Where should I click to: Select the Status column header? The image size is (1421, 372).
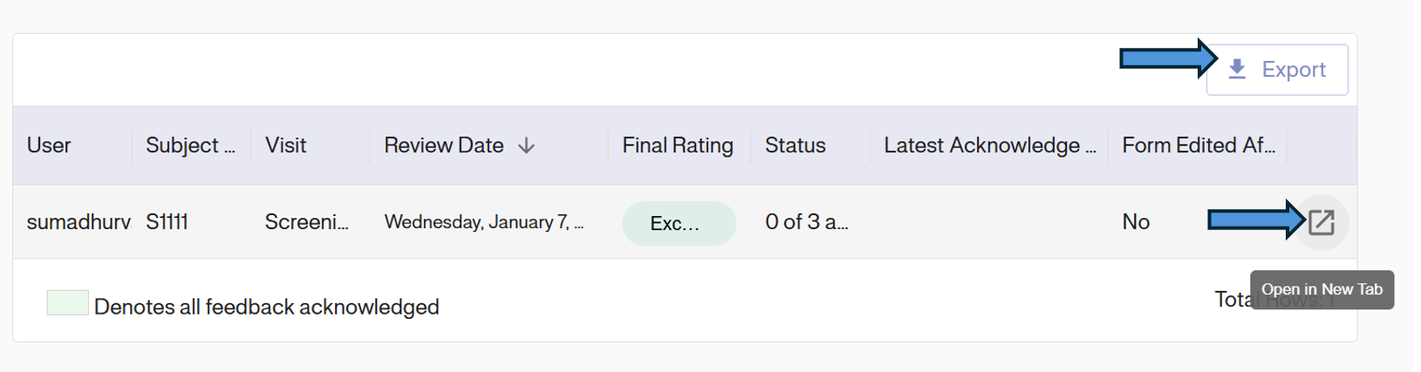click(795, 145)
